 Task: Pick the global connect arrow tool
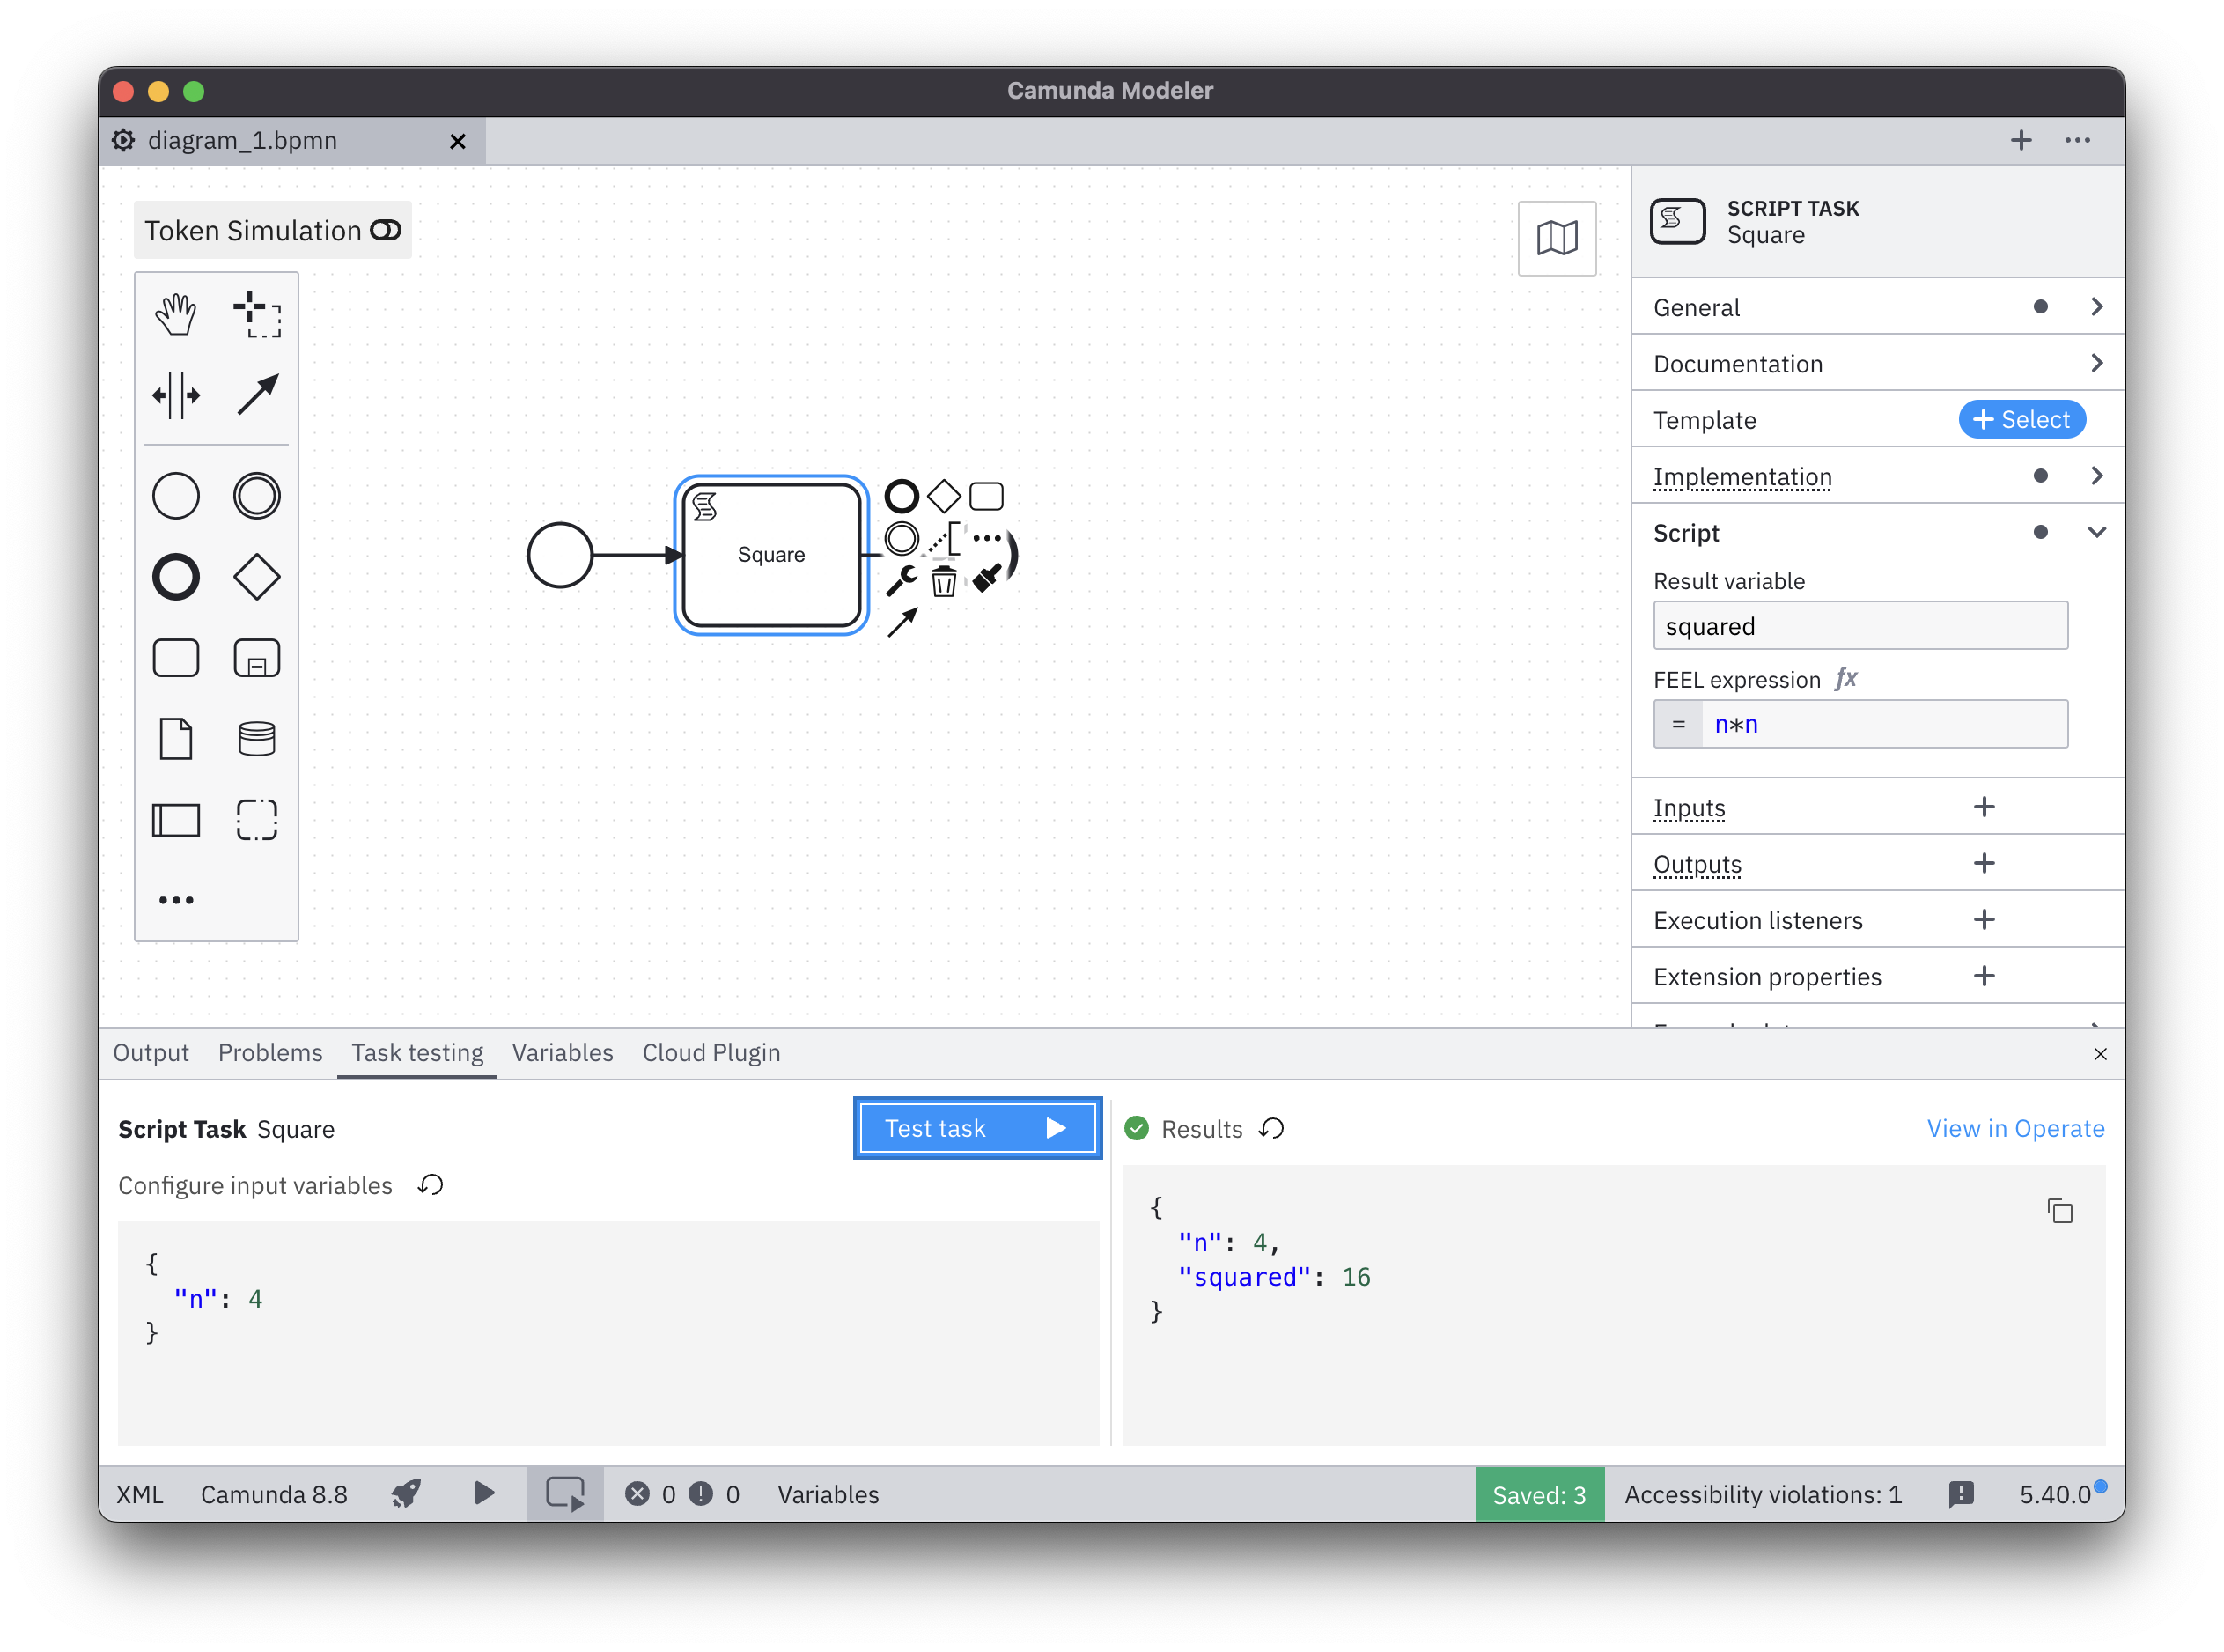[257, 395]
